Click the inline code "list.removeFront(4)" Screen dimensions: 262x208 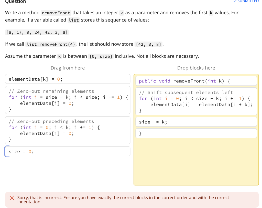click(50, 44)
